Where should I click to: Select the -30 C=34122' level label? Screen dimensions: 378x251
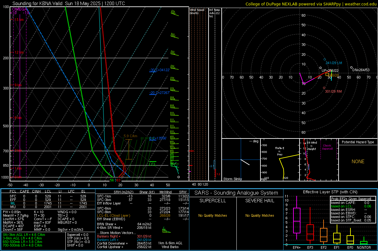(x=160, y=70)
